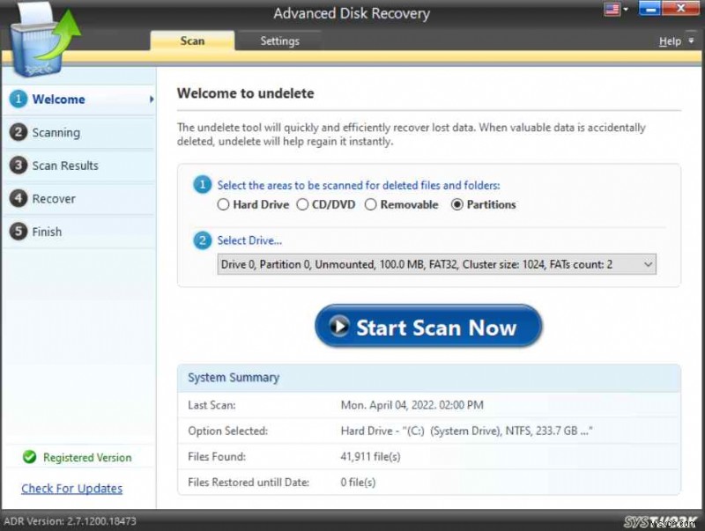705x531 pixels.
Task: Open the Scanning step icon
Action: coord(19,132)
